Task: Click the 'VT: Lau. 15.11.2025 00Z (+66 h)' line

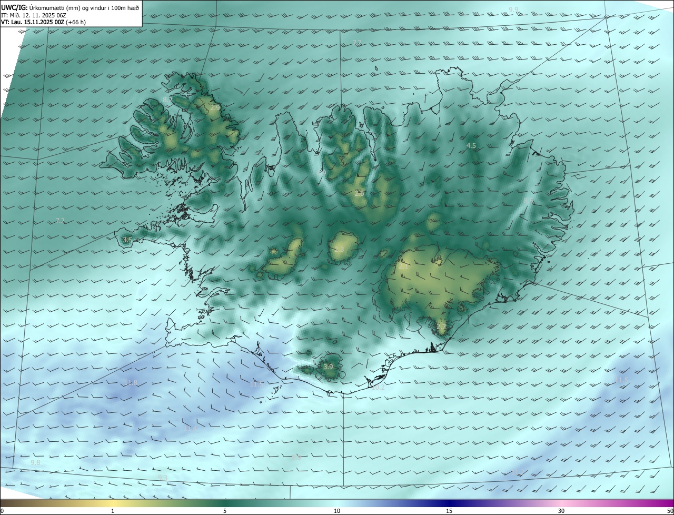Action: [x=43, y=23]
